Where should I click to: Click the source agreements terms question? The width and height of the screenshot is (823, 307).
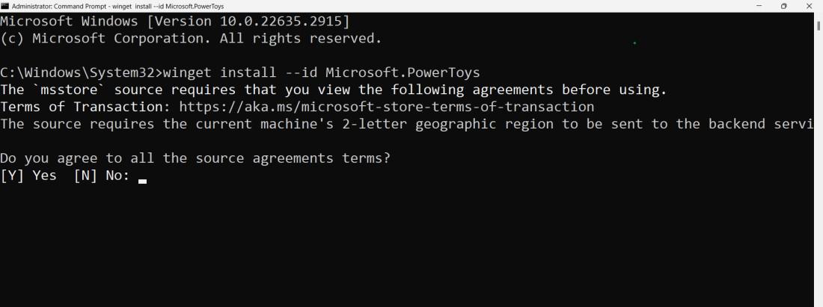tap(195, 158)
